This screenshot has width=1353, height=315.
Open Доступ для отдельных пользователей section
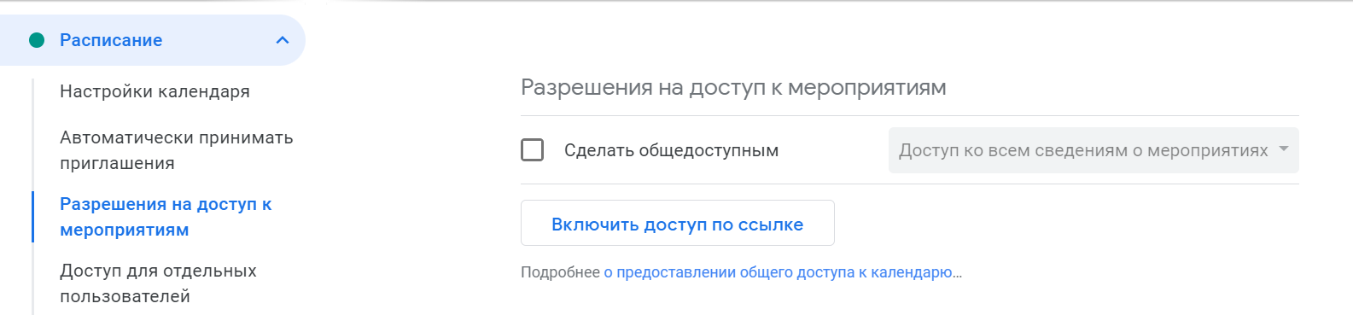[158, 283]
